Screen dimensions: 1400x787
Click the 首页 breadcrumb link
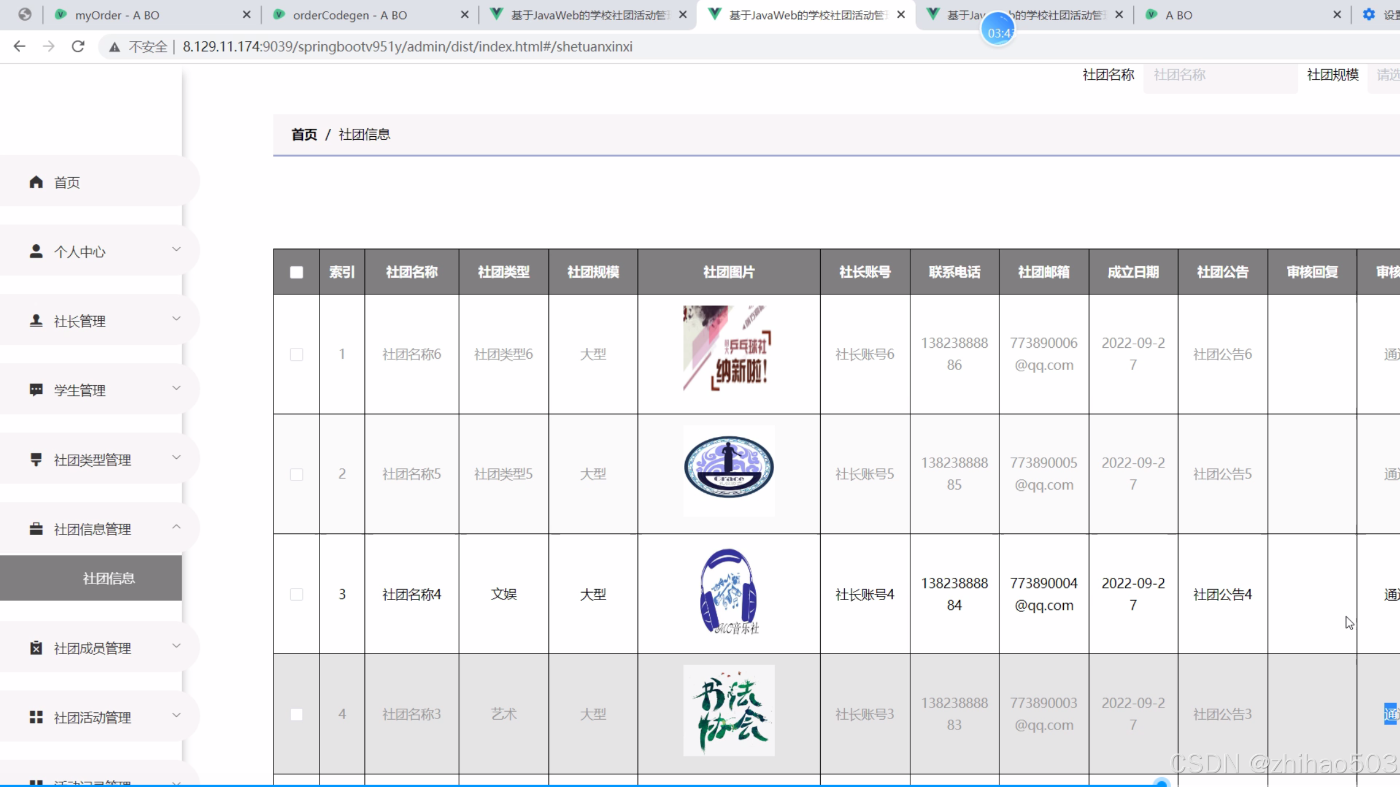(x=304, y=135)
